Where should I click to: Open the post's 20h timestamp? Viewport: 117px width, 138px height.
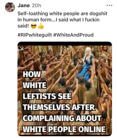[x=36, y=6]
